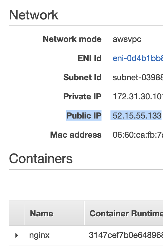Click the subnet-0398 Subnet Id value
This screenshot has height=246, width=163.
pyautogui.click(x=138, y=77)
